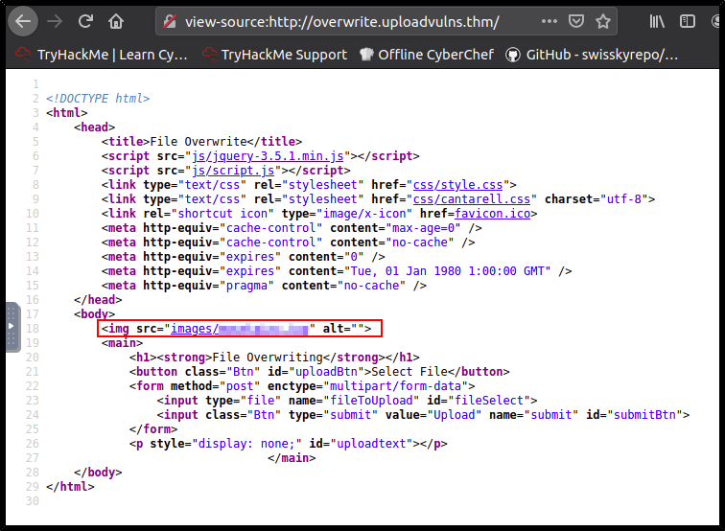Click the 'shortcut icon' rel value

click(222, 214)
